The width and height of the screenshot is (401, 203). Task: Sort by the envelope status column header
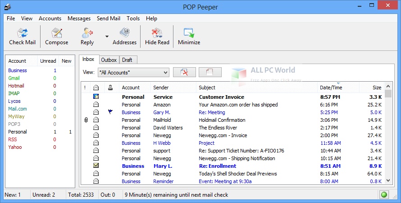click(96, 88)
